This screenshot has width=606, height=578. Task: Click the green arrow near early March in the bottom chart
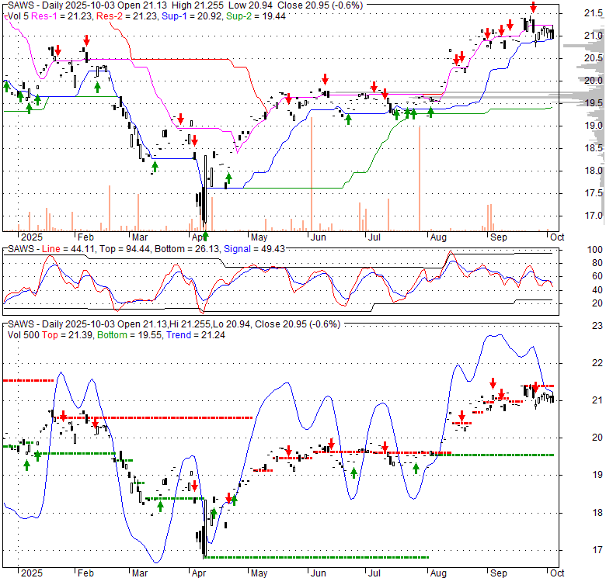pyautogui.click(x=160, y=506)
